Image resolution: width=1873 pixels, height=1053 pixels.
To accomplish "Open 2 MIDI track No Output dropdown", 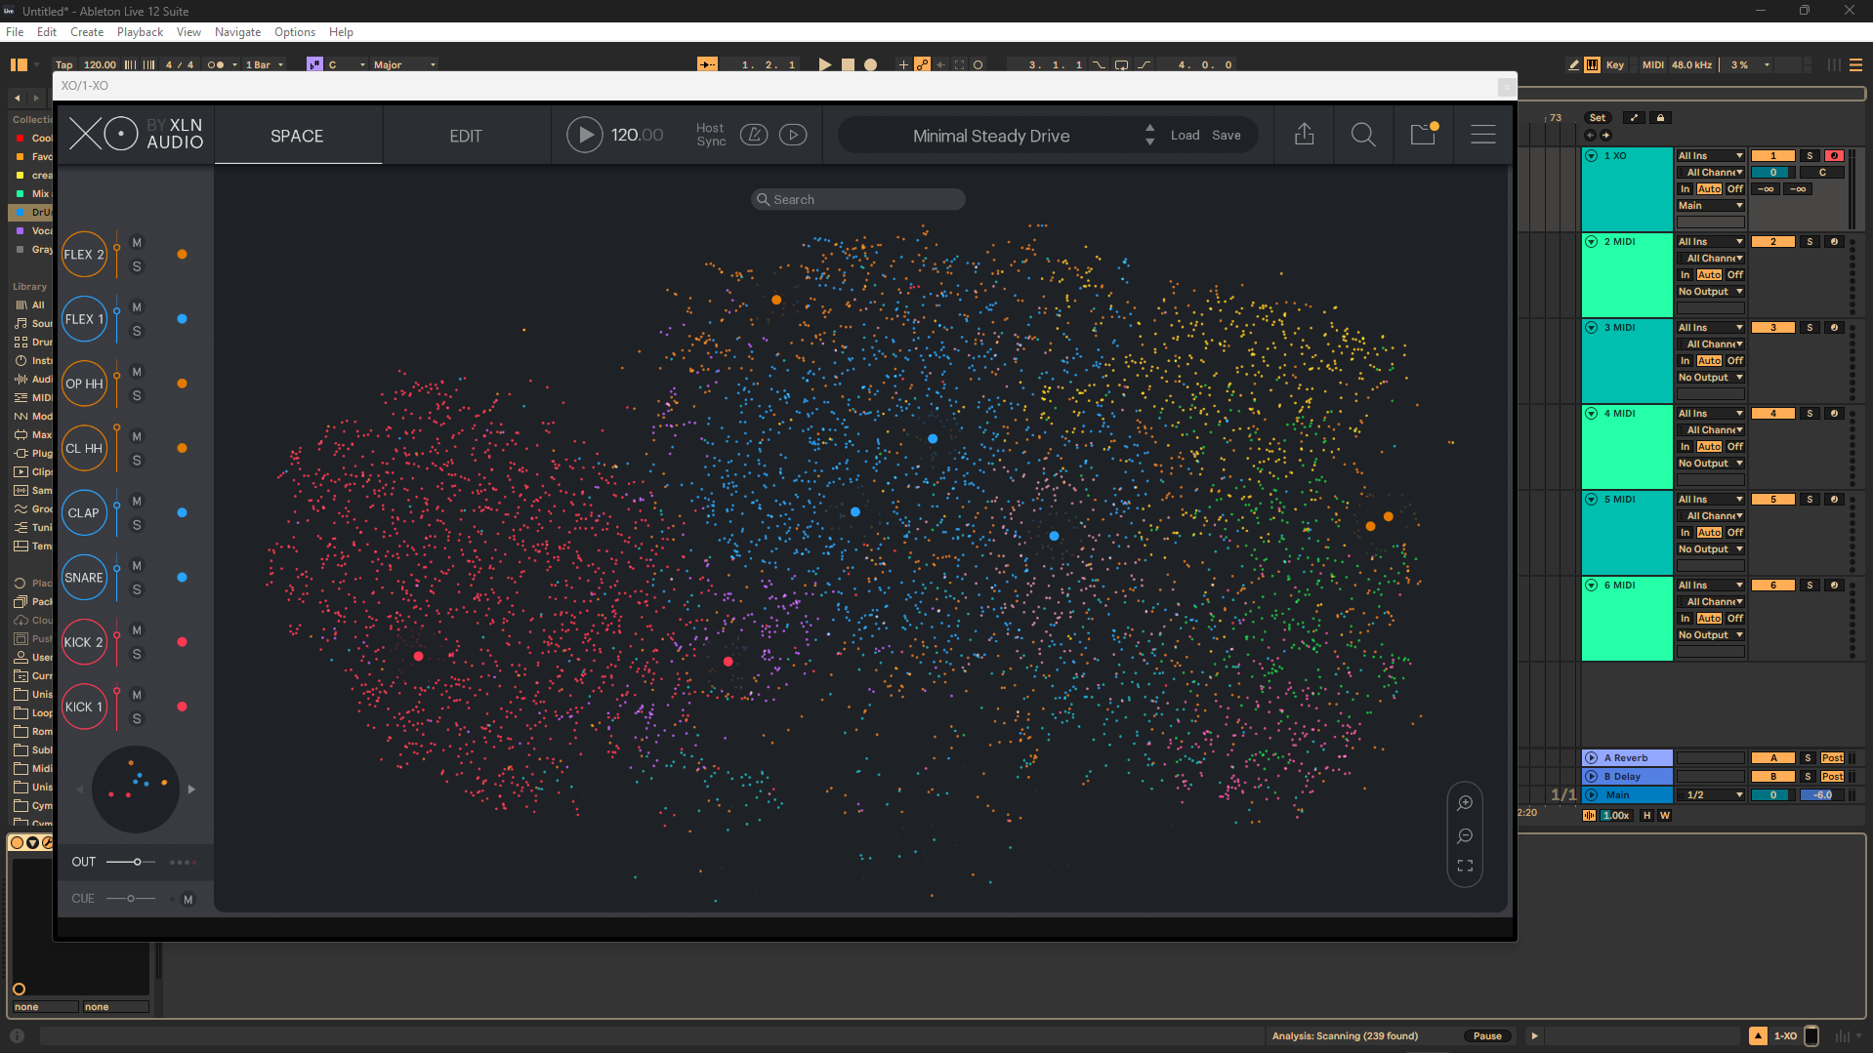I will click(x=1710, y=292).
